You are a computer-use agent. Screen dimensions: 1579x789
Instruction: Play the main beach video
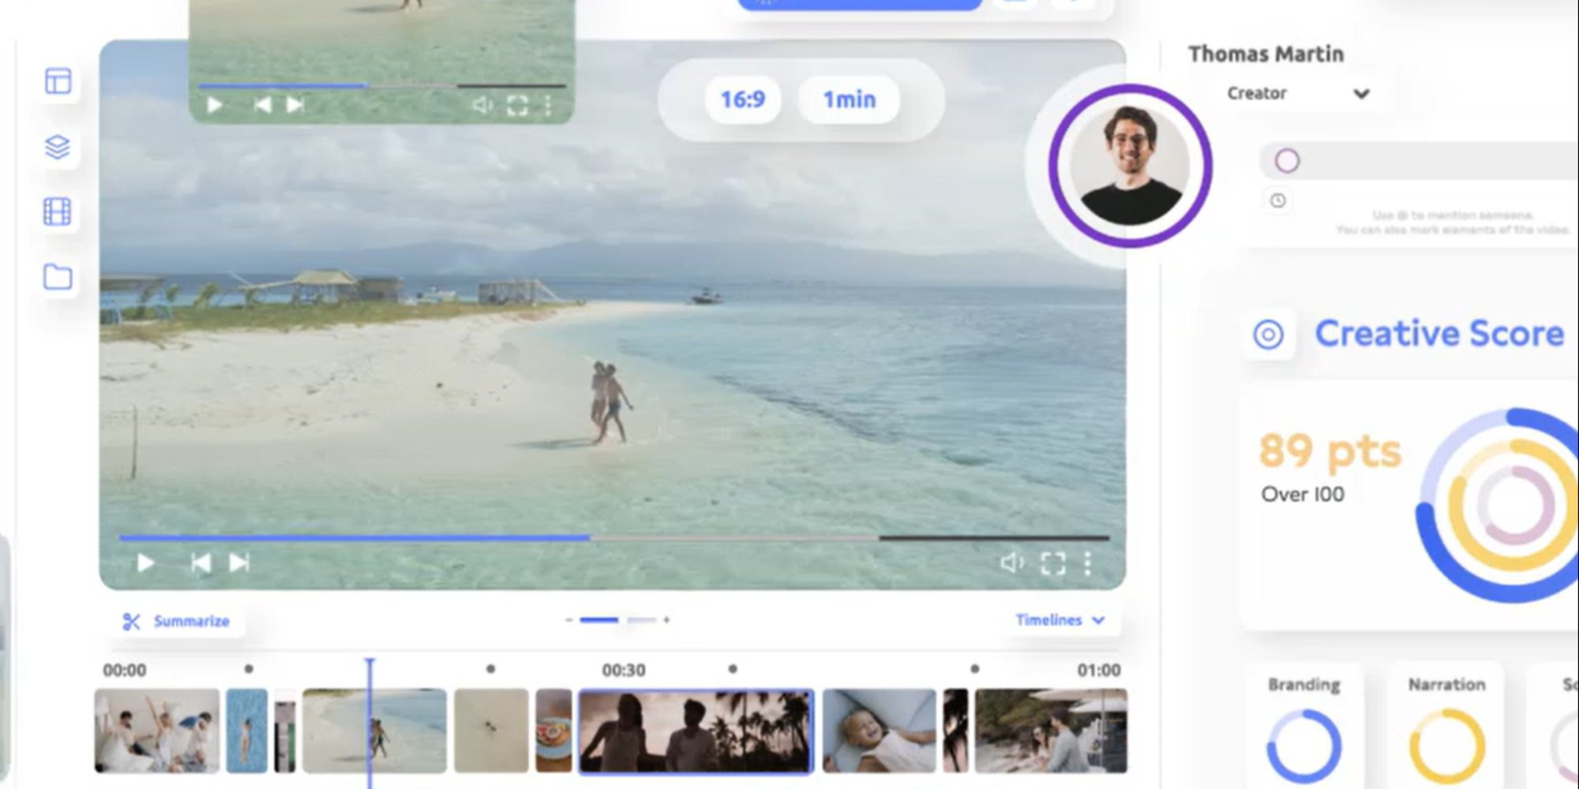point(145,563)
